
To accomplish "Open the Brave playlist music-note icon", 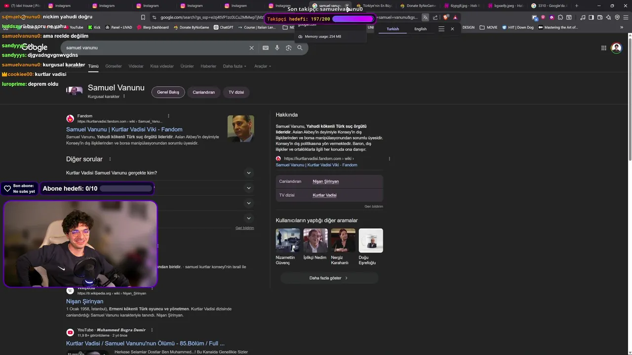I will (x=583, y=17).
